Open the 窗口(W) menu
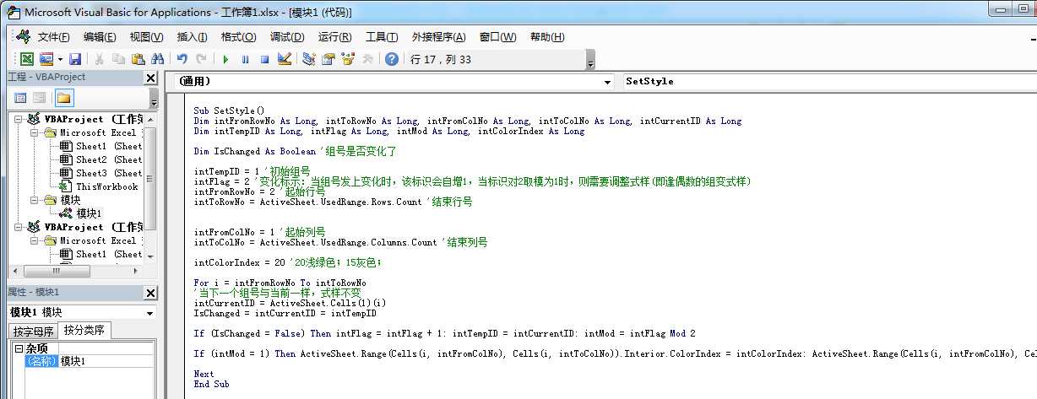 (497, 37)
